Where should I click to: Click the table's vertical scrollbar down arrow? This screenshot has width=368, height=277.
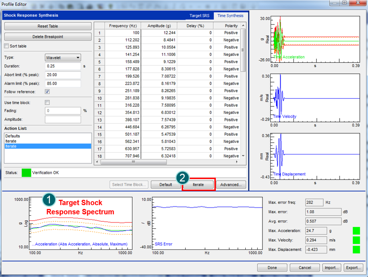pos(243,156)
